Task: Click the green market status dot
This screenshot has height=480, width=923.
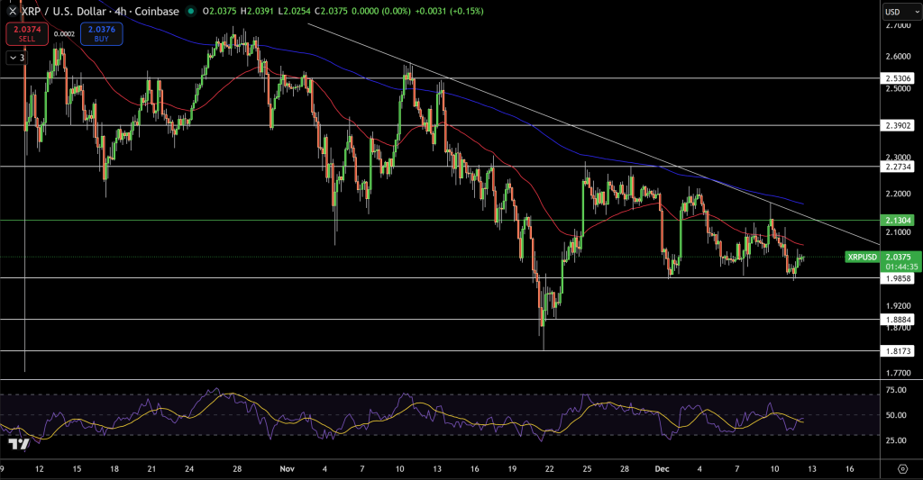Action: (x=191, y=11)
